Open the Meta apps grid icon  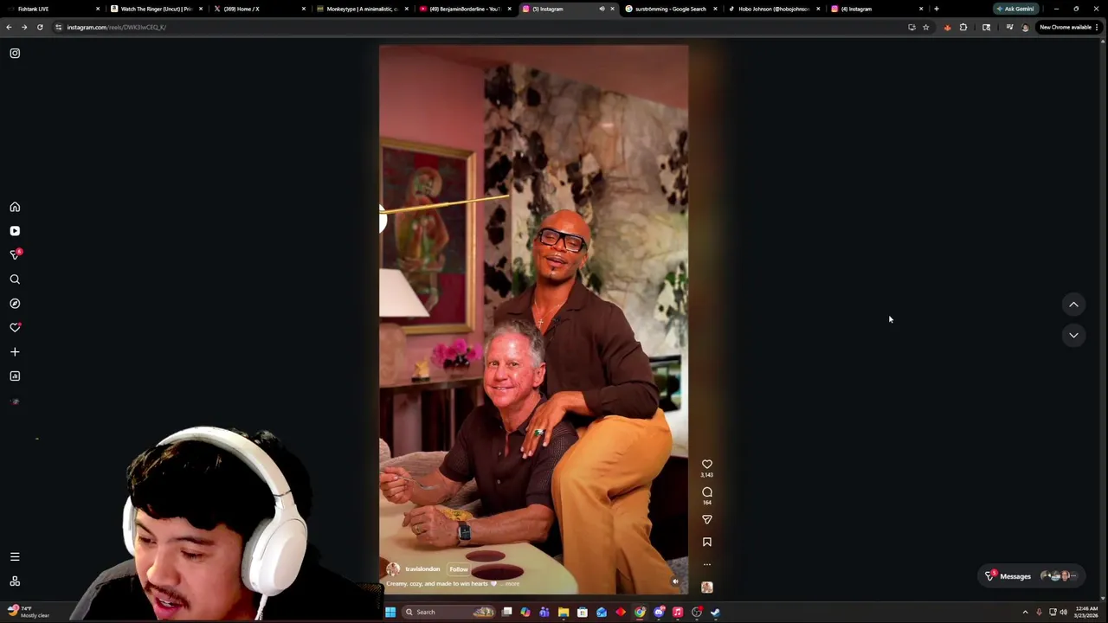coord(15,581)
